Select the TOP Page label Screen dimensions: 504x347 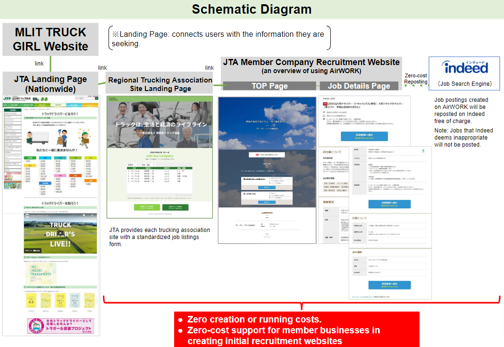tap(269, 86)
